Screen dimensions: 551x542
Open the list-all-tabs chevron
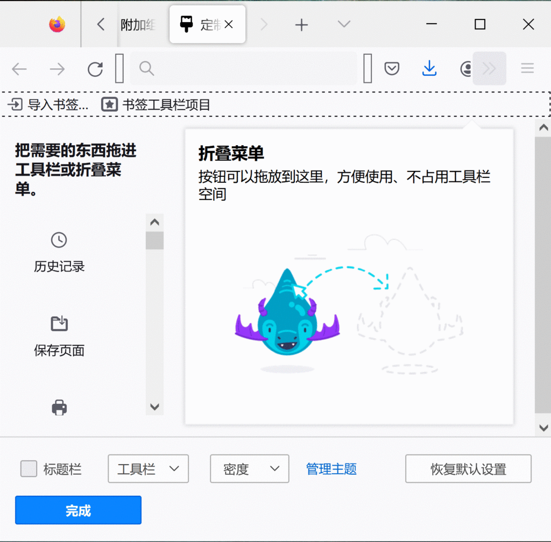pos(343,24)
